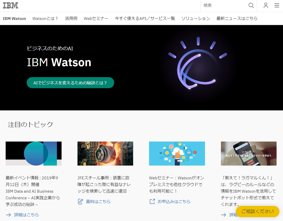Click the IBM logo

tap(10, 6)
